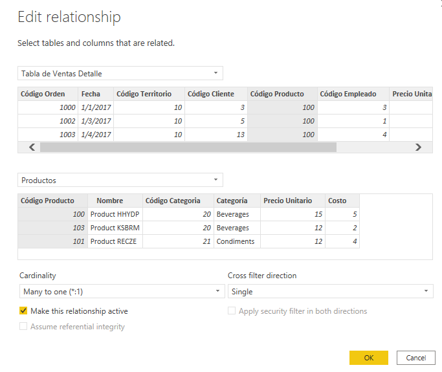Expand the Cross filter direction dropdown
This screenshot has width=442, height=372.
[330, 292]
